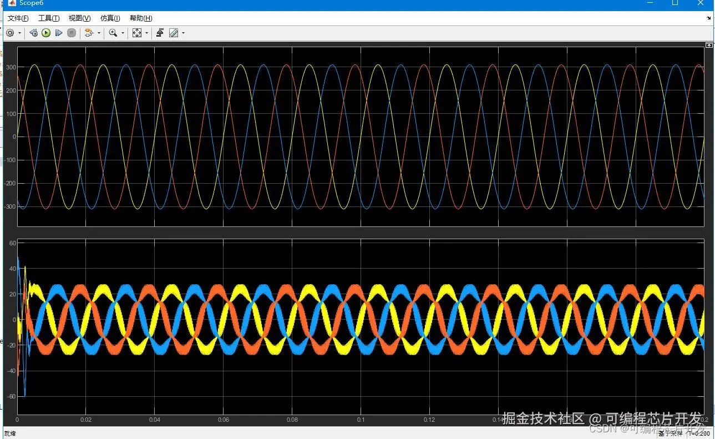
Task: Click the step back simulation icon
Action: [33, 33]
